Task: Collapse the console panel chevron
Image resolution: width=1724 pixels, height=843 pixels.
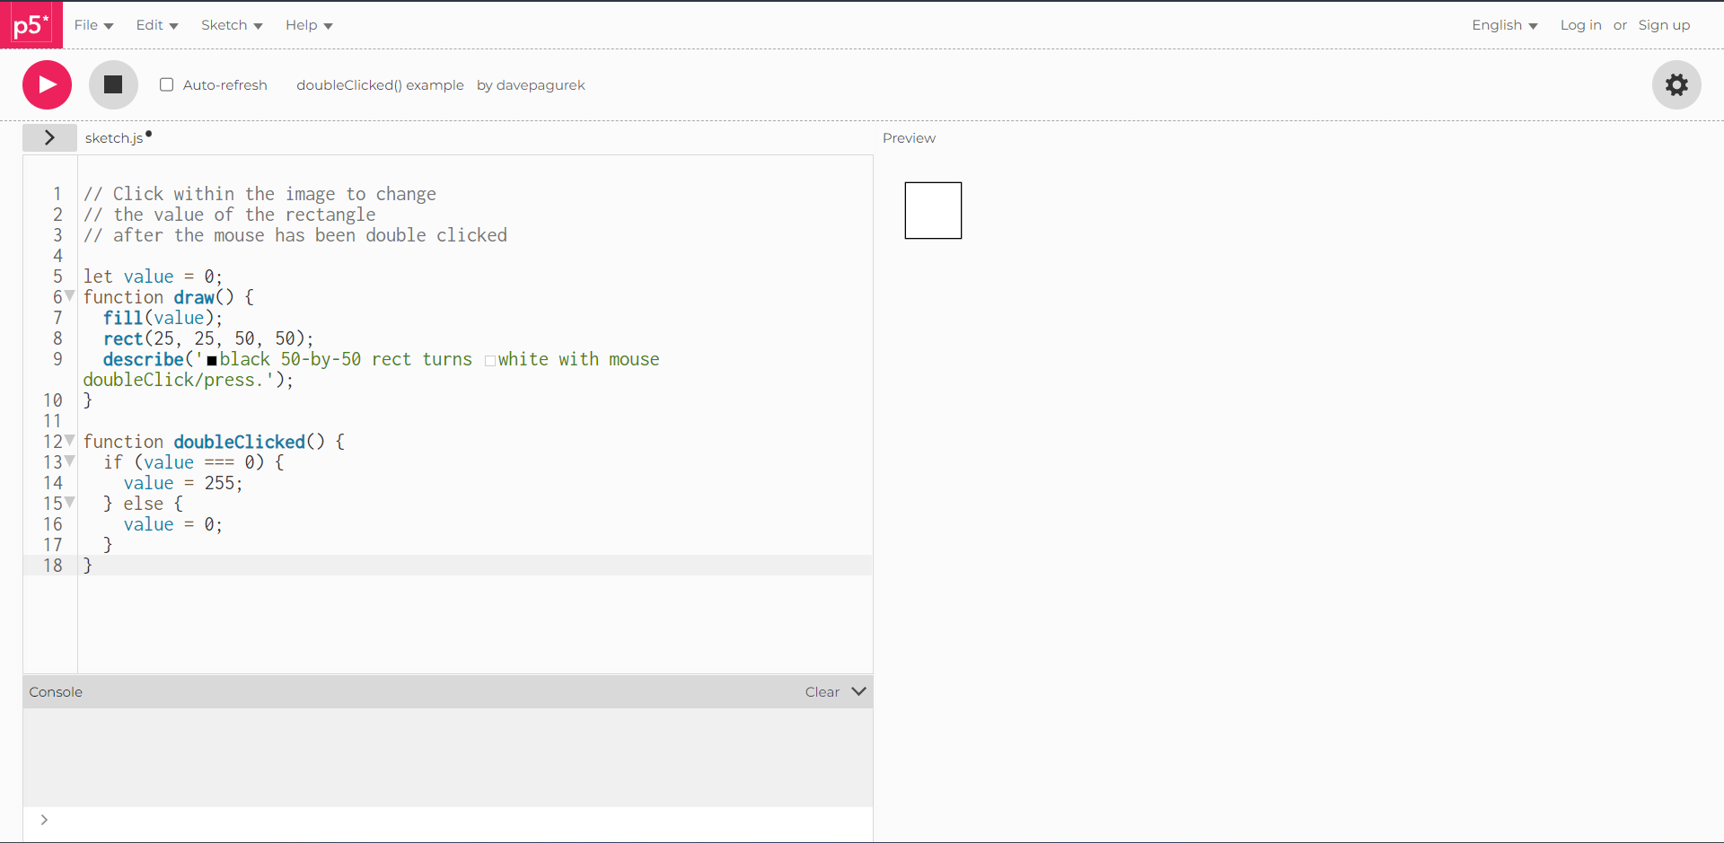Action: [859, 691]
